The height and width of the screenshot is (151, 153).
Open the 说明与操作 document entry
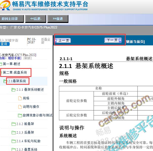[31, 107]
